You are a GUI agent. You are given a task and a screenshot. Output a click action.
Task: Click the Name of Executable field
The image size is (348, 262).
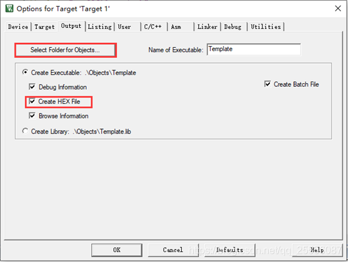pos(254,49)
